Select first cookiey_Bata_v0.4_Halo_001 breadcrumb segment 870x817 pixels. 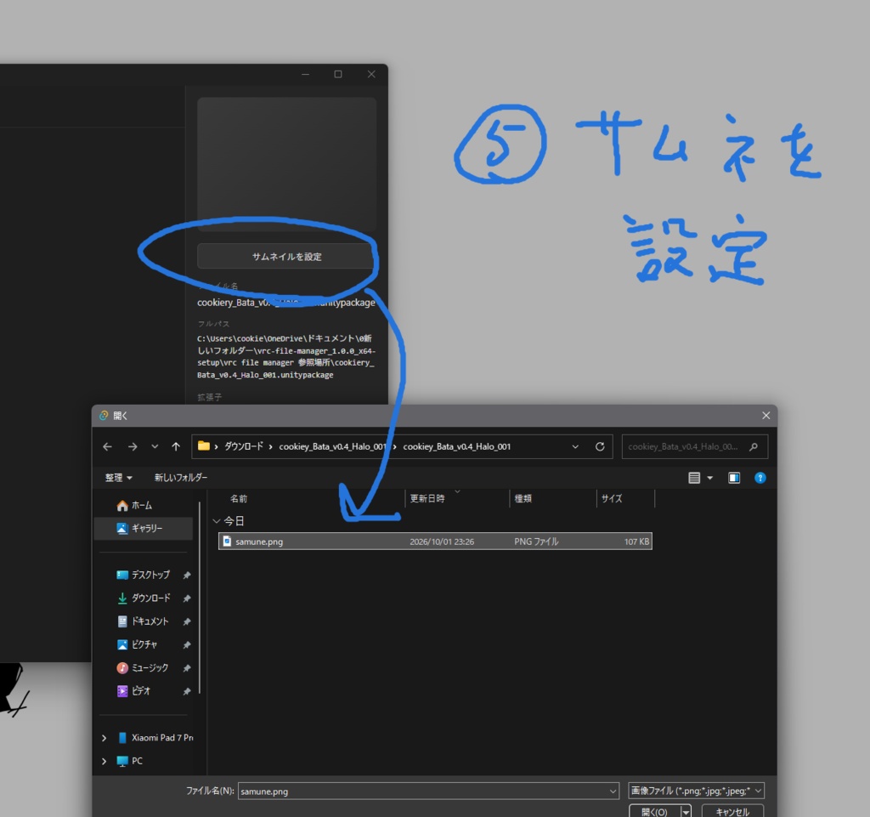332,447
